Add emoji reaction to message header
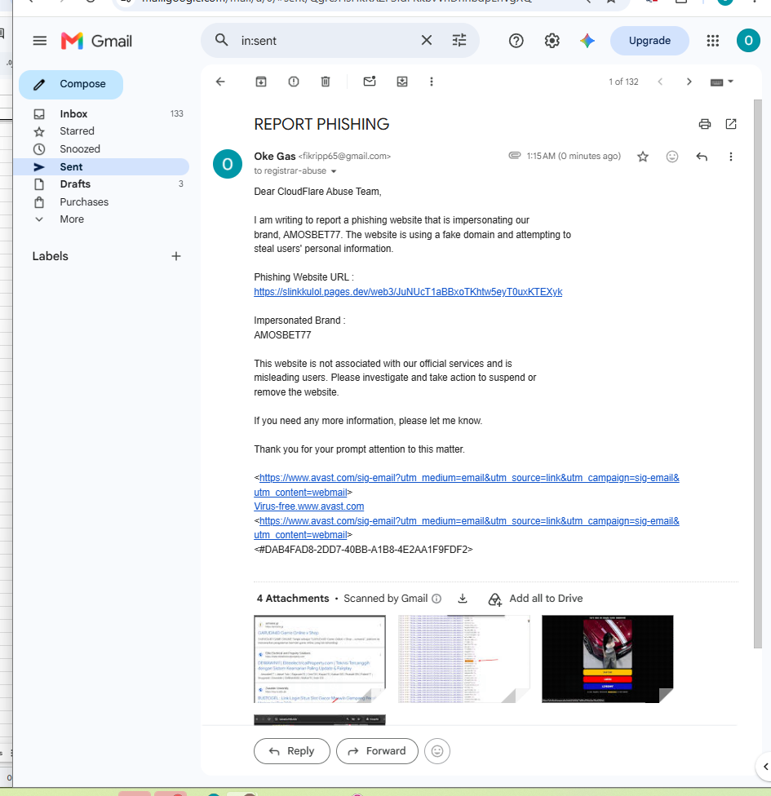771x796 pixels. click(x=672, y=157)
